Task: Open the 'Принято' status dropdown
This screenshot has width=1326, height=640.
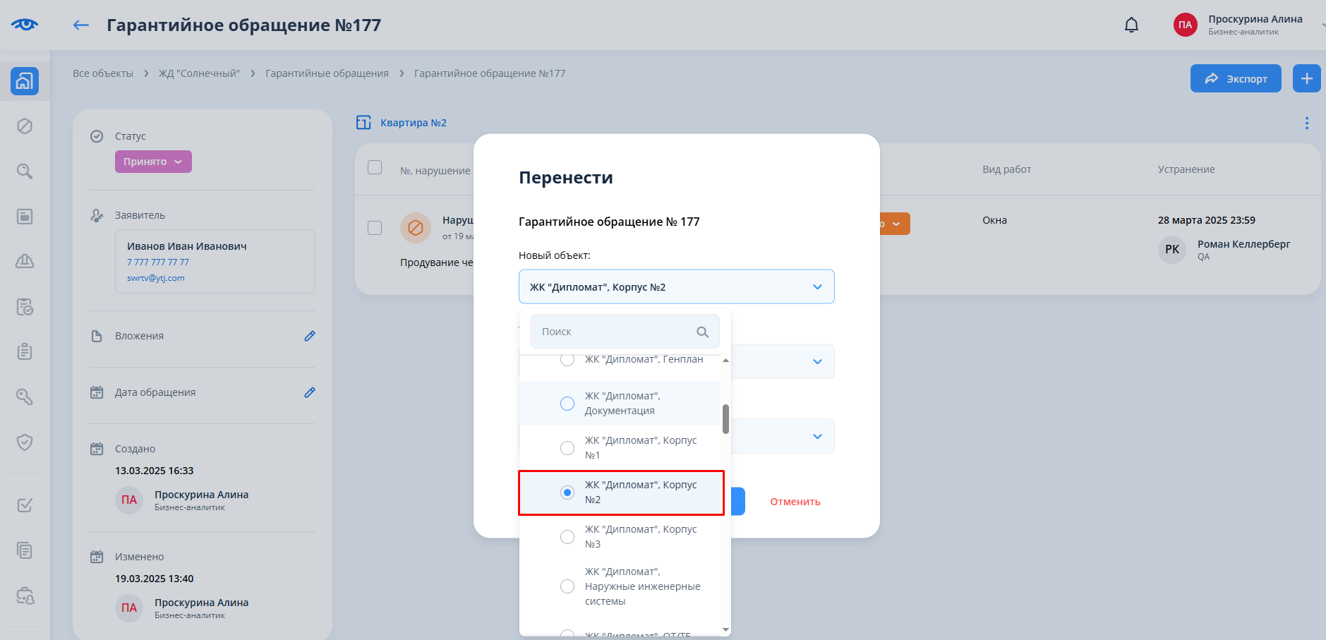Action: point(153,162)
